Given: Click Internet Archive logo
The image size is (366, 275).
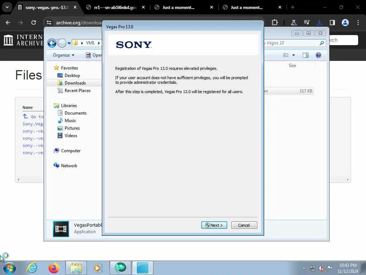Looking at the screenshot, I should pyautogui.click(x=23, y=40).
